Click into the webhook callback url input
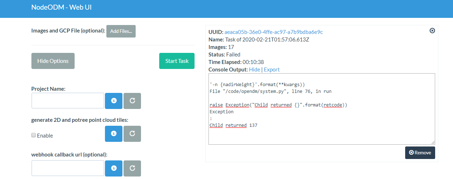The width and height of the screenshot is (453, 179). (x=68, y=168)
